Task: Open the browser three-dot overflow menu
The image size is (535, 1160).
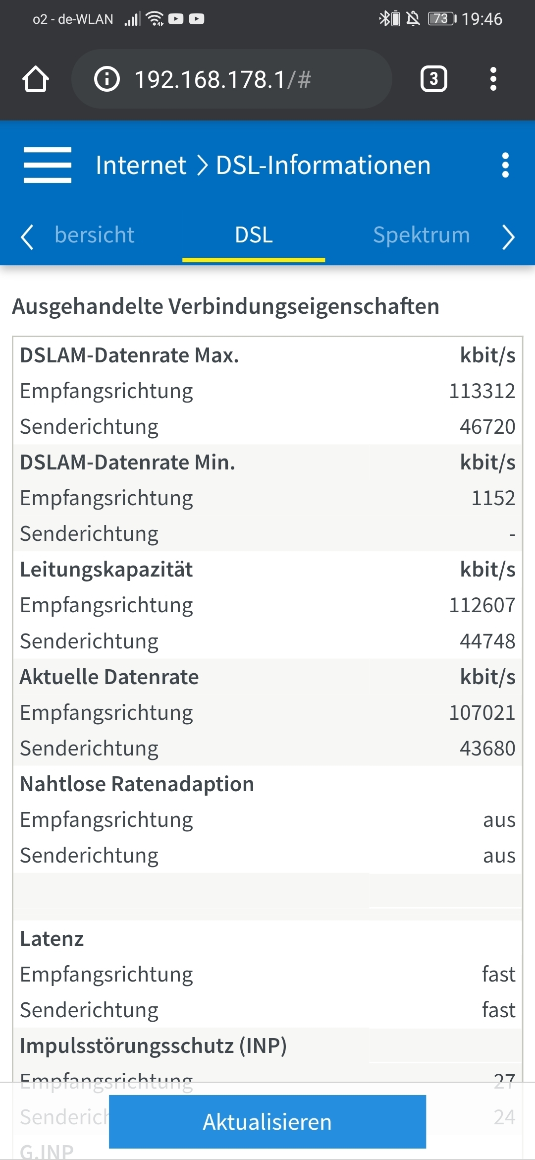Action: [x=493, y=79]
